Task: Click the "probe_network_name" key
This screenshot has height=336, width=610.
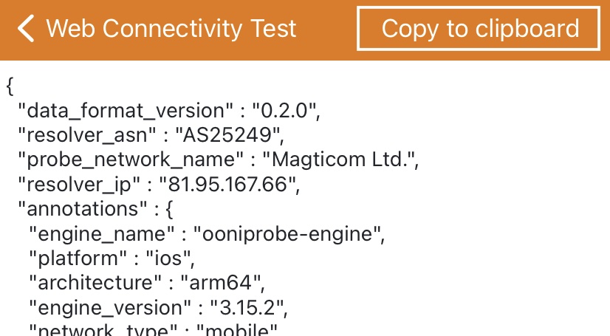Action: (131, 160)
